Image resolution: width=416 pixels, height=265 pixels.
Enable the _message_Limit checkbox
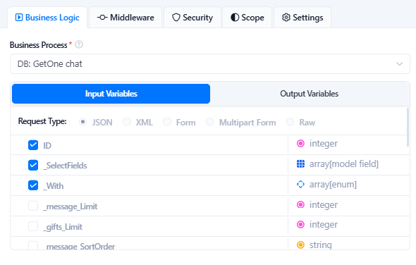point(33,206)
